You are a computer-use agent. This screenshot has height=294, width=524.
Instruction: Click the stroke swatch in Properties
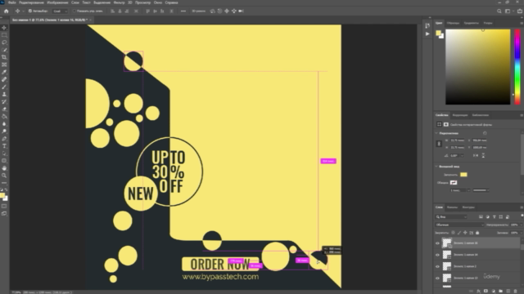(x=454, y=183)
